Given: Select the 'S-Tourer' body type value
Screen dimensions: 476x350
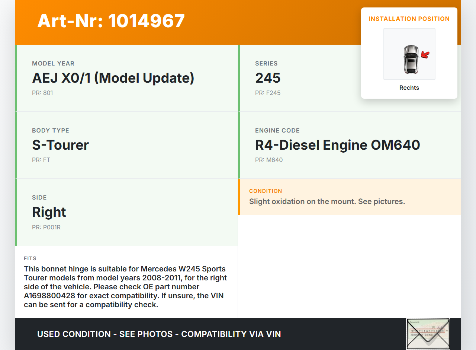Looking at the screenshot, I should tap(60, 145).
